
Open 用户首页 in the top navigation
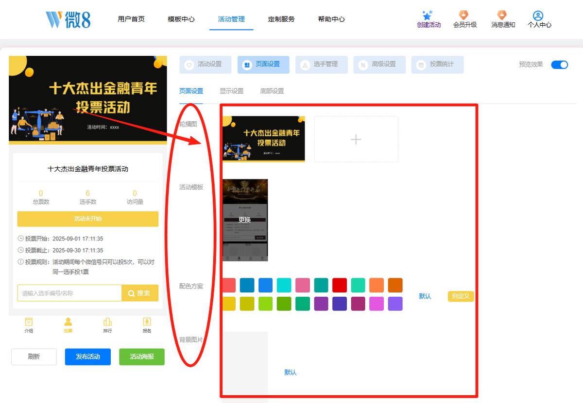tap(131, 19)
